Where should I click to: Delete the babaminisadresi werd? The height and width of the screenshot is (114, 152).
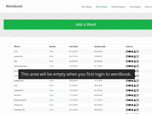137,100
